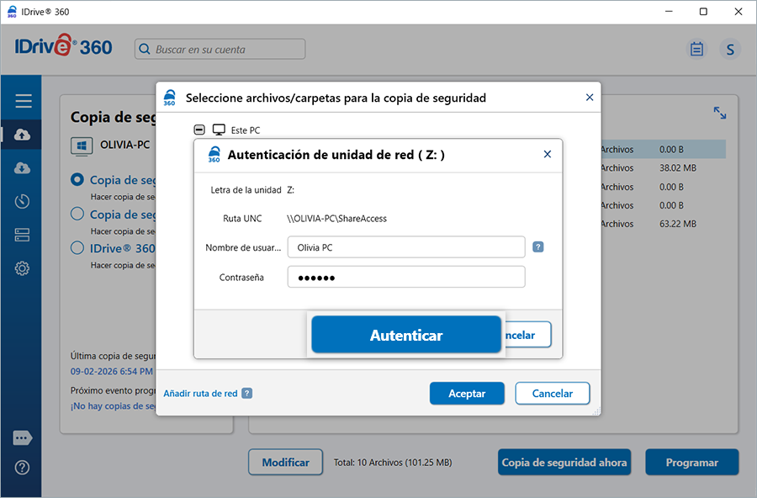Open the hamburger menu in sidebar
757x498 pixels.
tap(24, 101)
